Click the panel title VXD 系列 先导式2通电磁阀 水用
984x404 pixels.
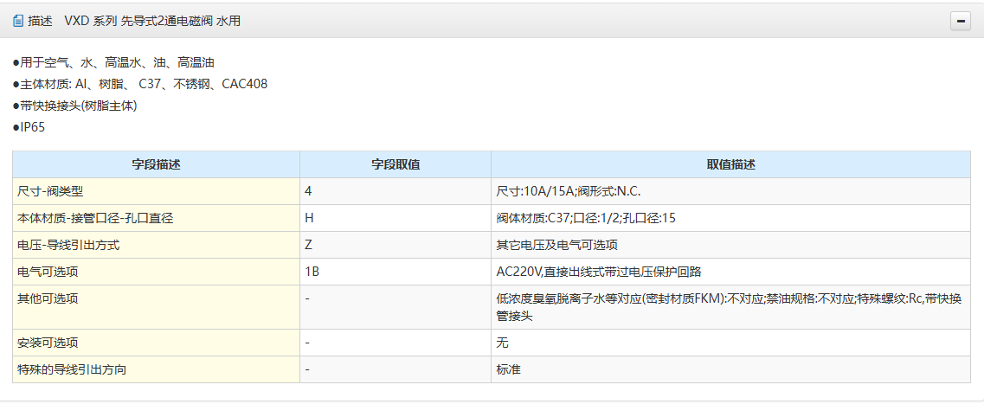pyautogui.click(x=152, y=21)
